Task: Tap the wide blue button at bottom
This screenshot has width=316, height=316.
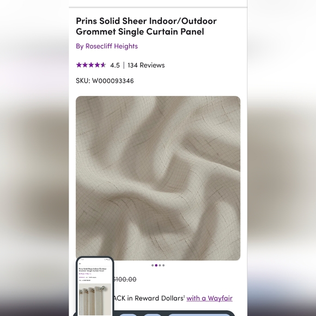Action: tap(199, 314)
